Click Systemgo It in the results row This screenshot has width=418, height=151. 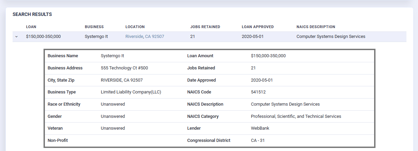click(96, 37)
